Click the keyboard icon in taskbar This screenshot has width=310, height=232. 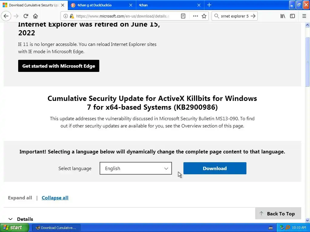coord(271,228)
